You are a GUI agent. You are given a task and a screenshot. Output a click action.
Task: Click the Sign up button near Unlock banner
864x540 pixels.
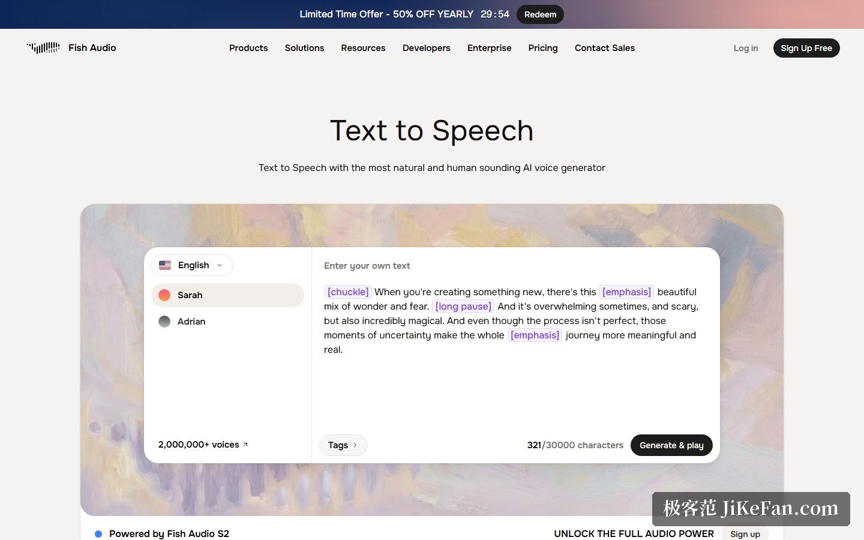click(x=745, y=534)
